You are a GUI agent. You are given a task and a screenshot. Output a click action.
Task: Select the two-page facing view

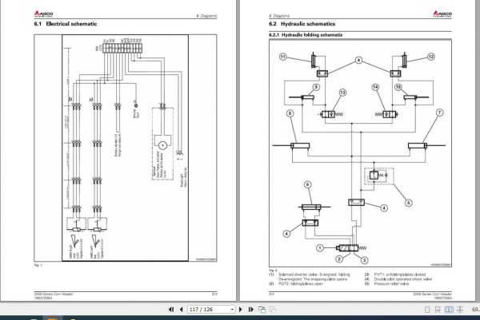[x=449, y=310]
